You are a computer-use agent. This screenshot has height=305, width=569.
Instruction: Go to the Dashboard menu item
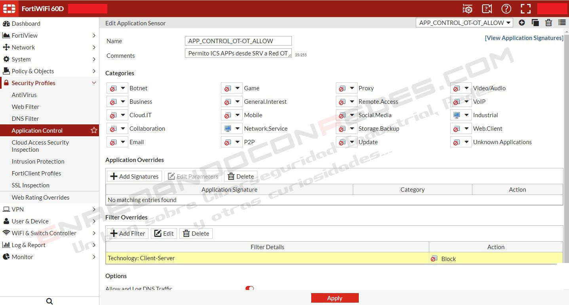coord(26,24)
